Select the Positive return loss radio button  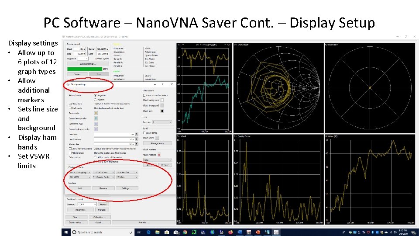[95, 100]
